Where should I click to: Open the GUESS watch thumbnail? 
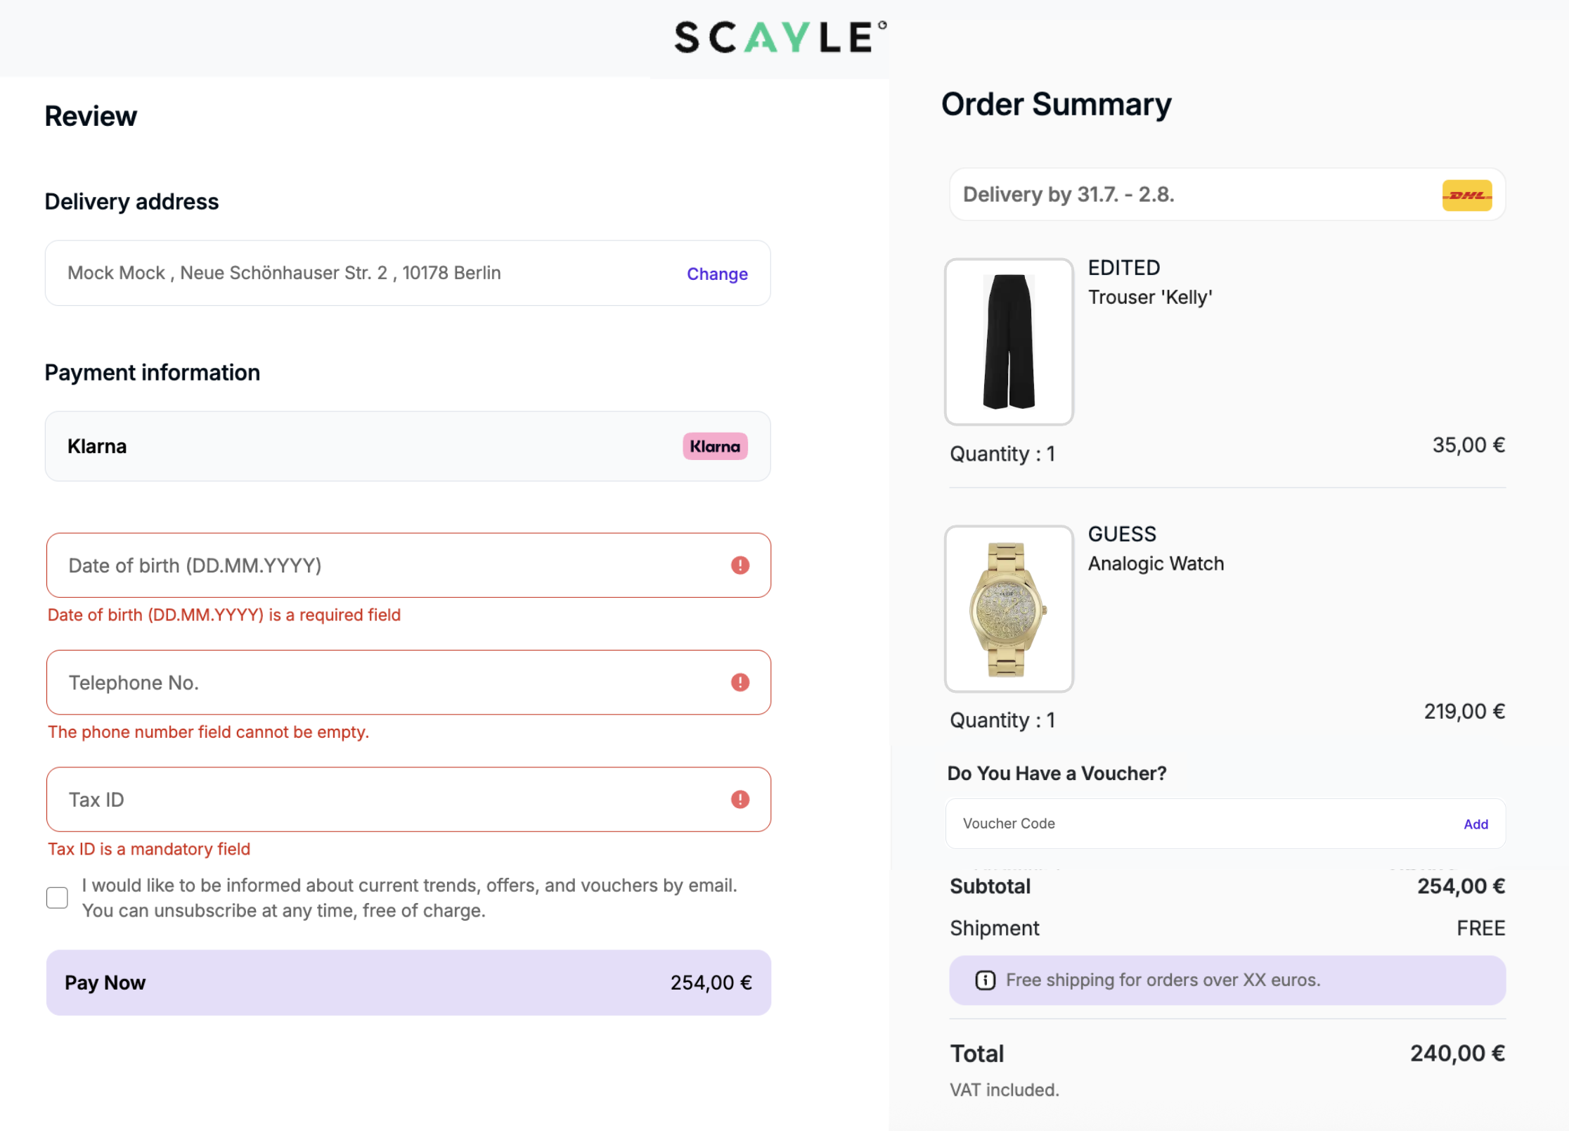pos(1009,609)
